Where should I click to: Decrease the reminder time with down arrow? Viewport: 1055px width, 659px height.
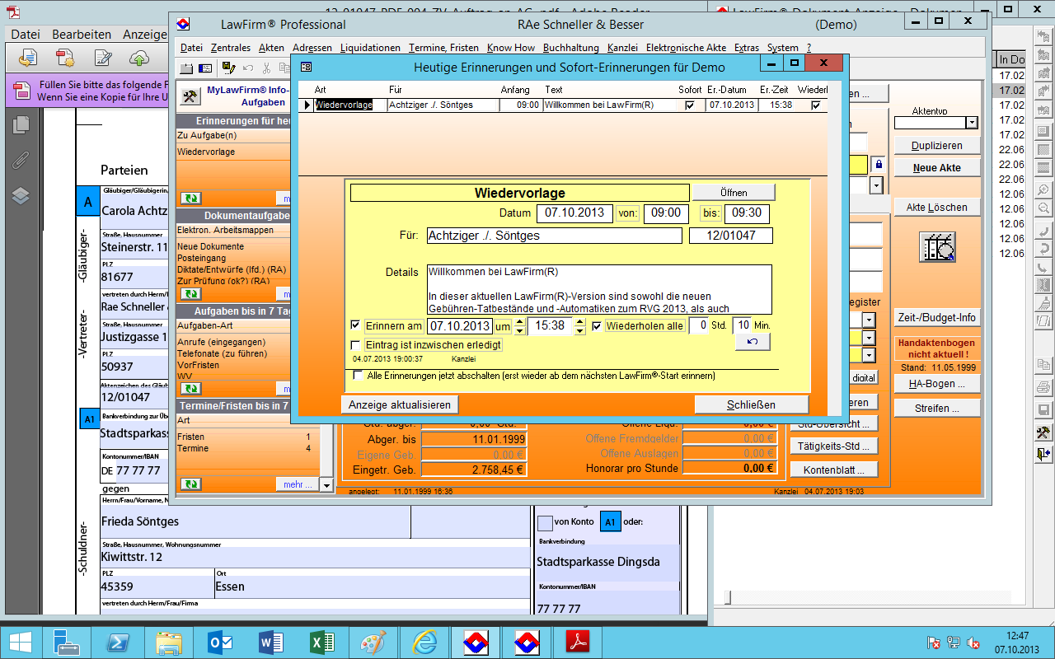(x=582, y=330)
